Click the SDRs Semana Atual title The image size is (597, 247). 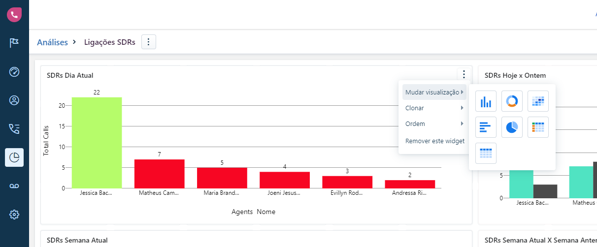click(x=77, y=240)
